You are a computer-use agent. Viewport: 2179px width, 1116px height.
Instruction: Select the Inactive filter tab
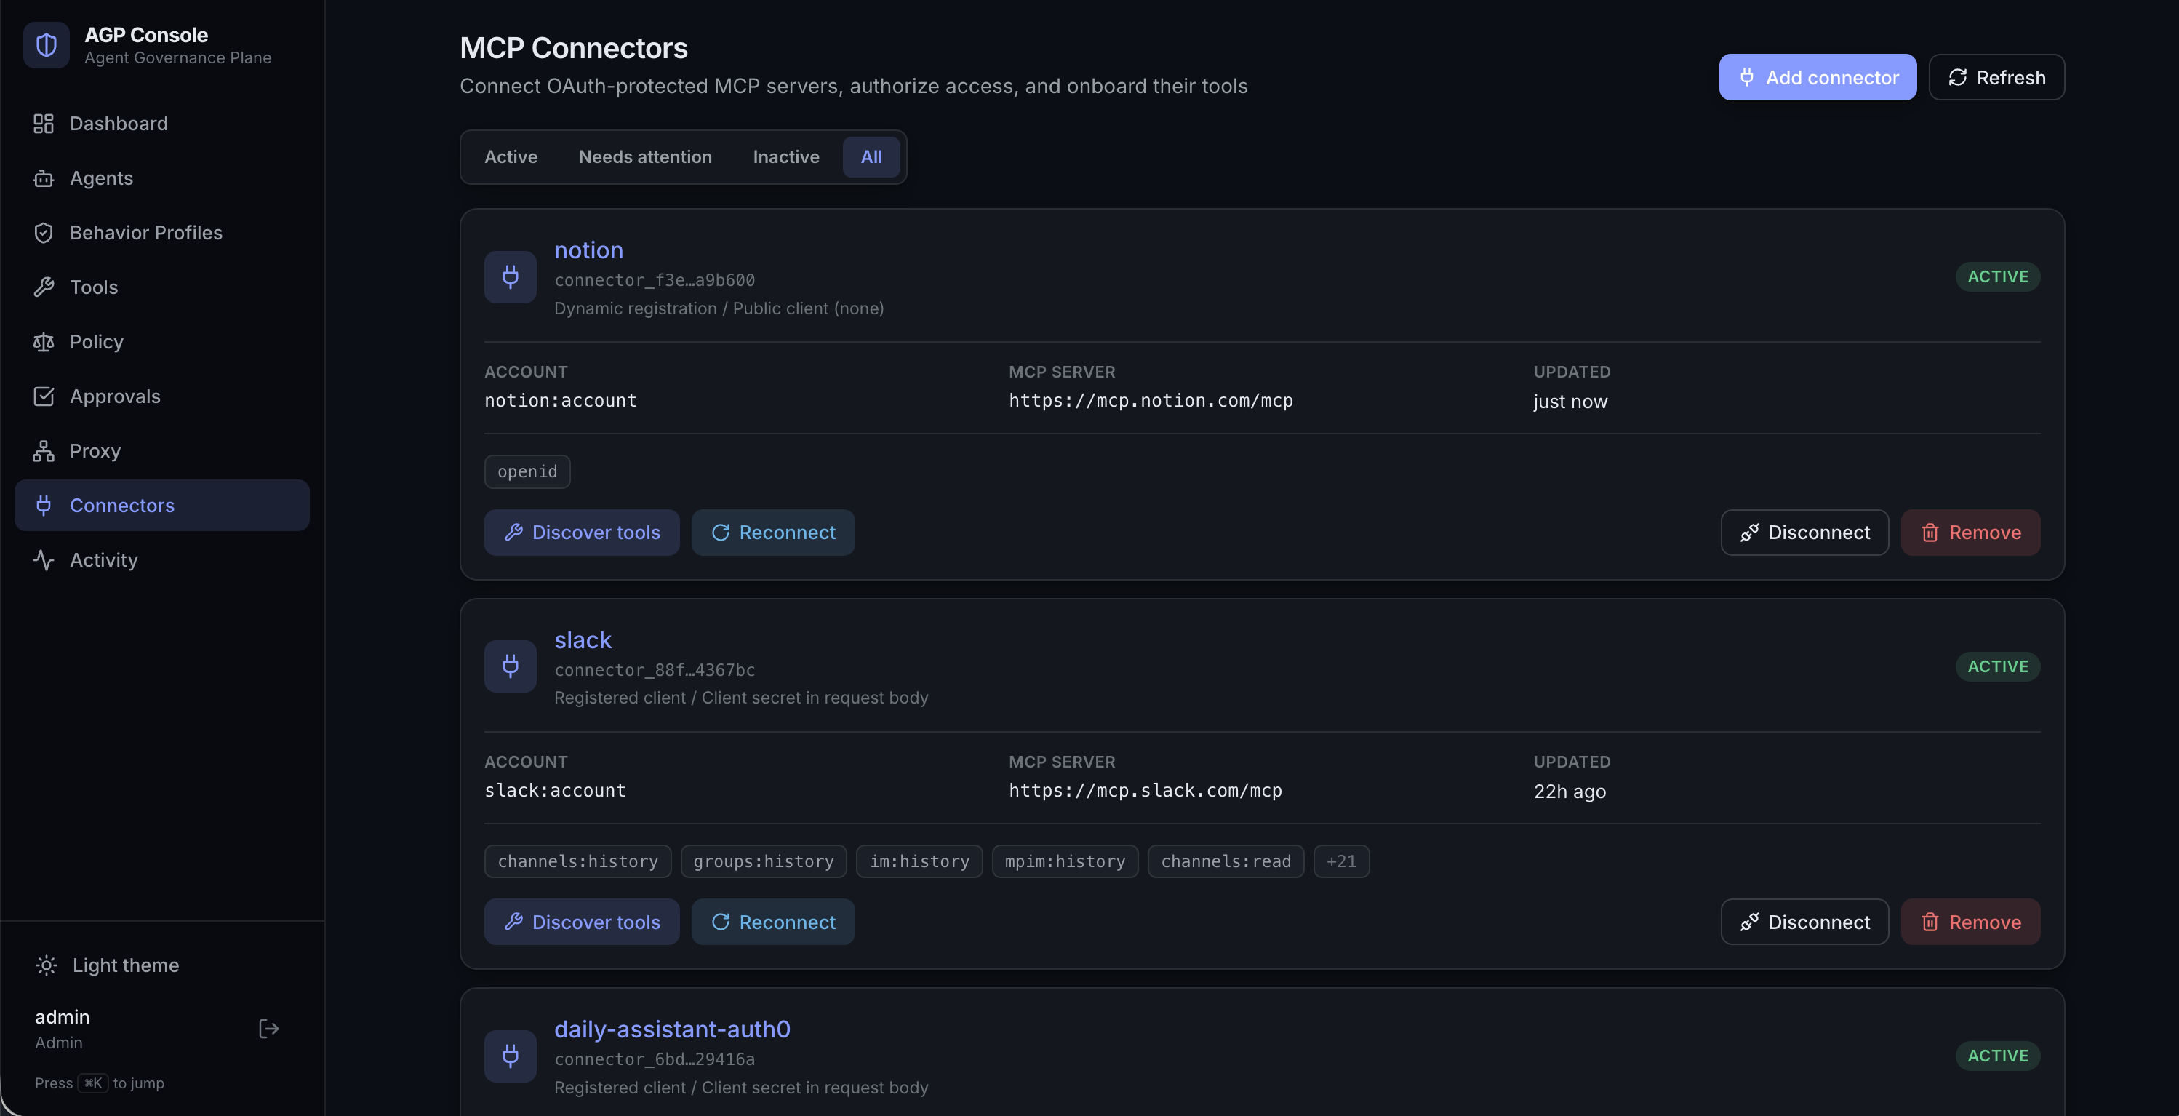pos(785,156)
